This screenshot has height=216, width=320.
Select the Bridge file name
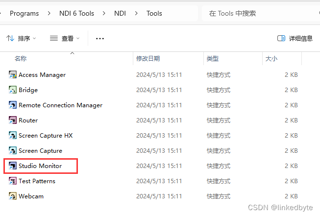[28, 90]
